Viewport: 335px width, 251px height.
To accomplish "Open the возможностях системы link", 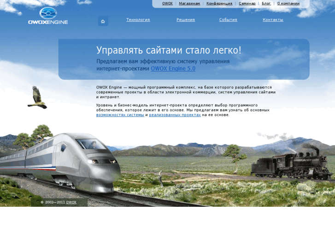I will pos(120,115).
